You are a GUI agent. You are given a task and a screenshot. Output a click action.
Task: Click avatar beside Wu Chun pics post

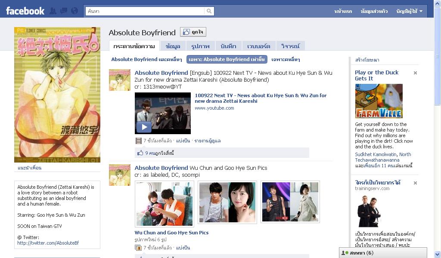tap(120, 175)
